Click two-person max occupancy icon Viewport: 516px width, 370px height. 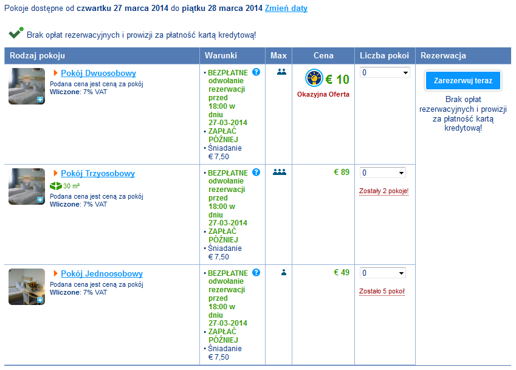click(x=281, y=72)
